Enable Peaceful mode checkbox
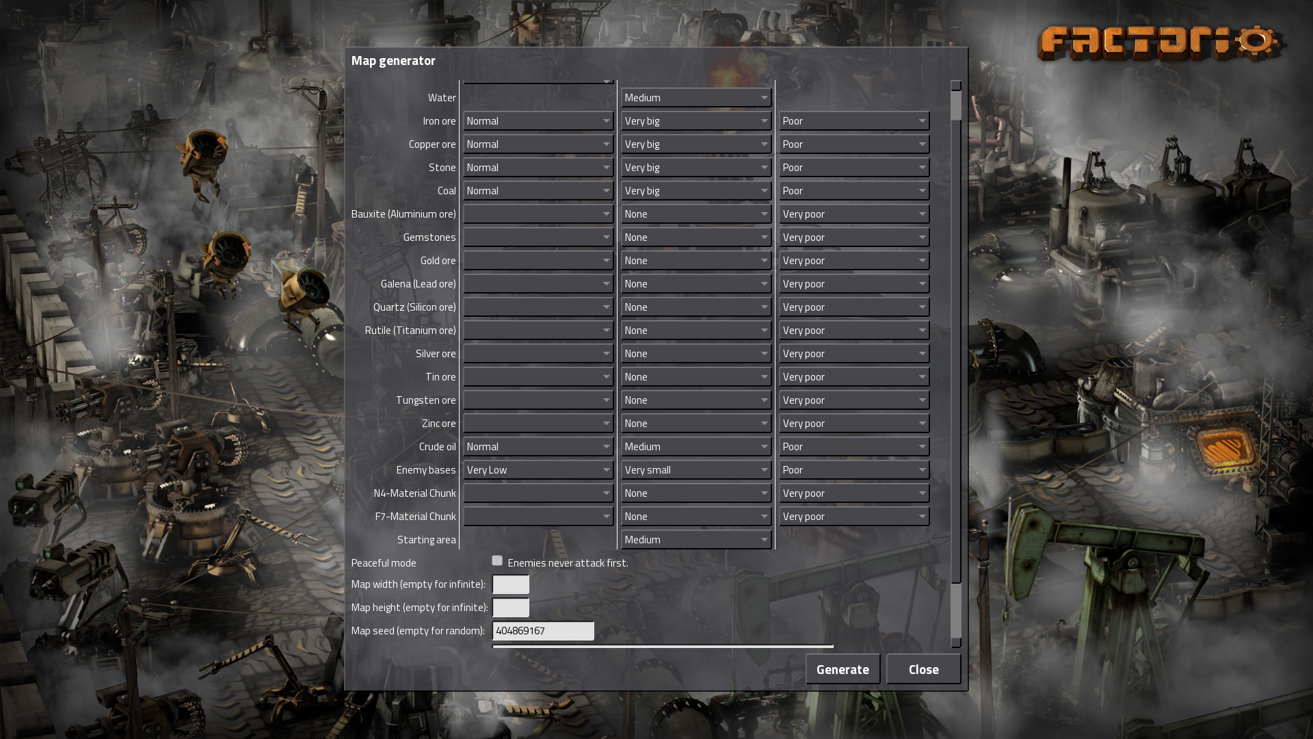This screenshot has width=1313, height=739. (x=497, y=561)
